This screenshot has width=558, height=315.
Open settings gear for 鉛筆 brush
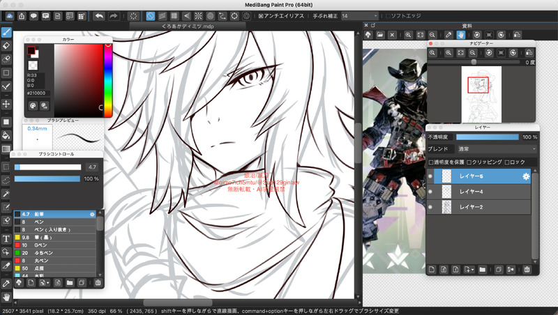point(92,215)
